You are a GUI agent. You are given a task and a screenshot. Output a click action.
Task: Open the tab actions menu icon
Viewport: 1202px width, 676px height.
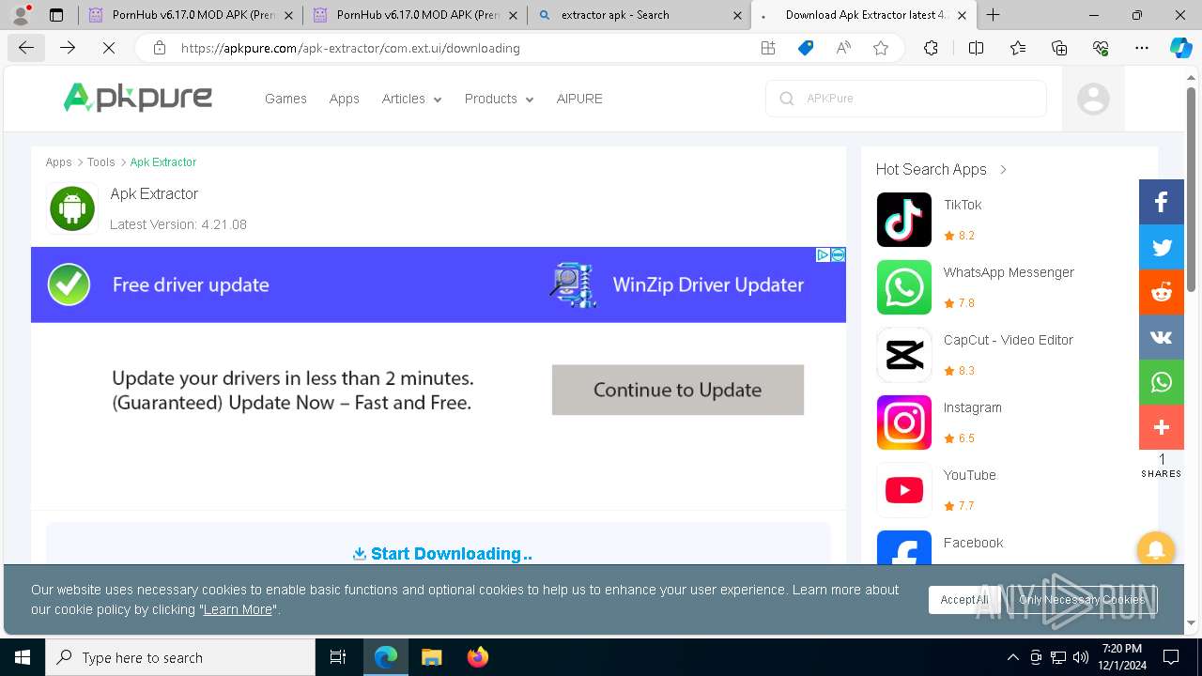coord(56,15)
